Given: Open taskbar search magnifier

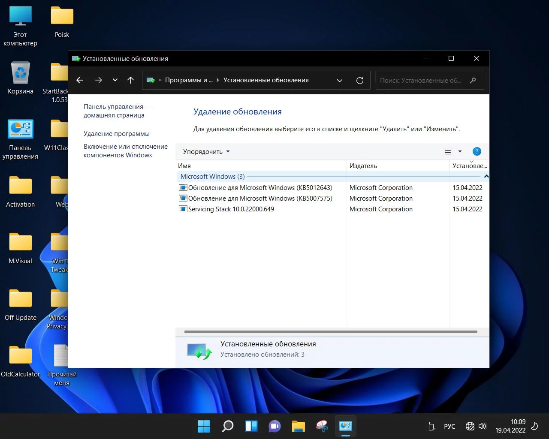Looking at the screenshot, I should (227, 426).
